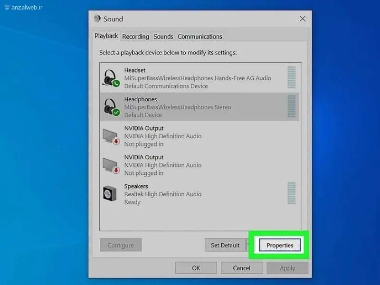
Task: Click "Default Communications Device" status text
Action: (x=166, y=86)
